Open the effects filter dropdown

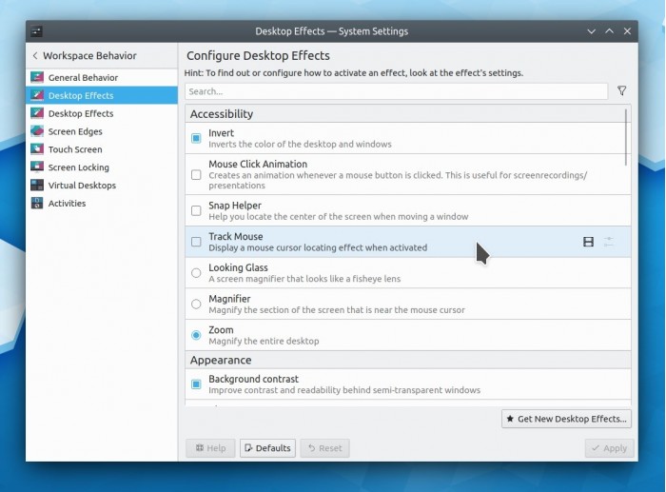point(621,91)
